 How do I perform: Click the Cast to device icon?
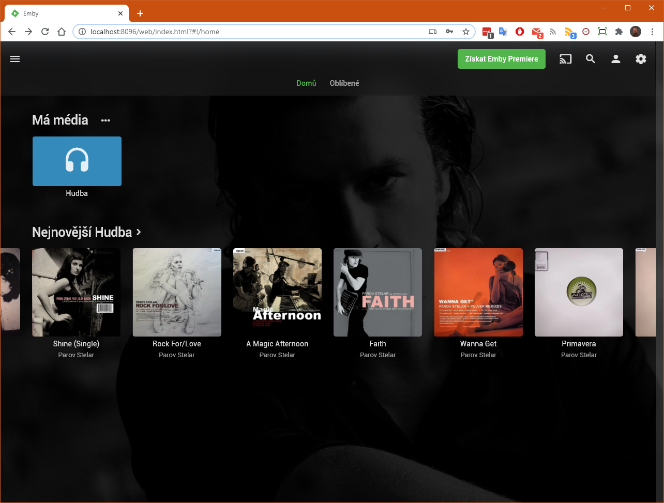pyautogui.click(x=565, y=59)
